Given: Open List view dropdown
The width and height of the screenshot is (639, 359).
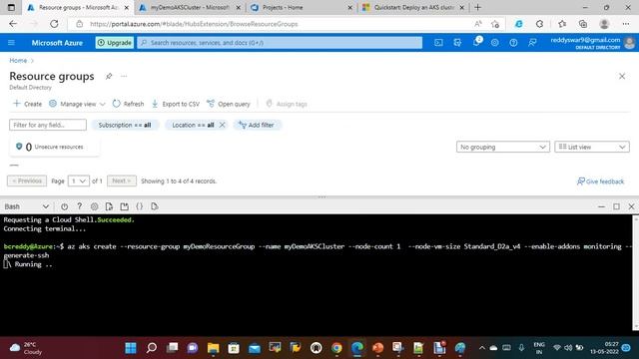Looking at the screenshot, I should [592, 147].
